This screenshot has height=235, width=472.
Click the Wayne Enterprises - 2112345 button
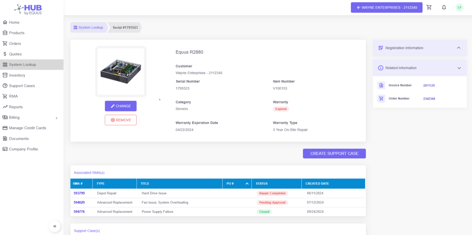[386, 7]
